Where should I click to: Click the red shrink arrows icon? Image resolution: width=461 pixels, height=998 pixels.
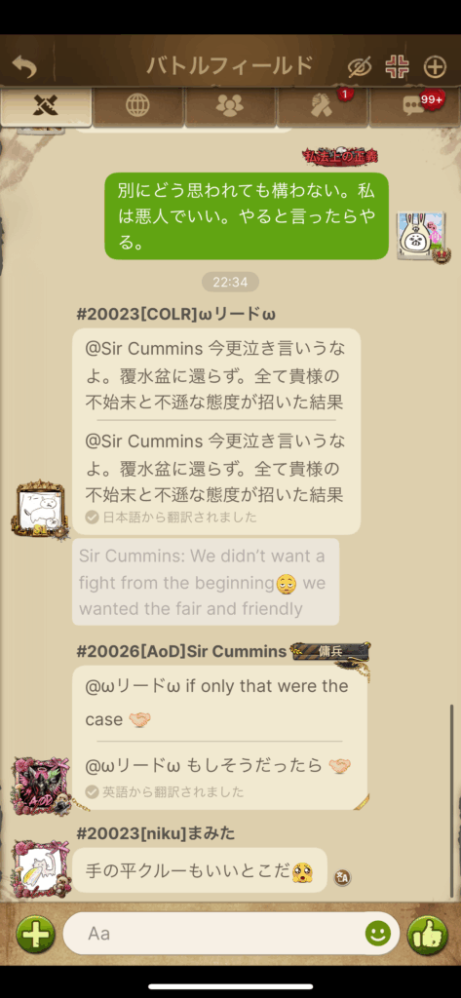398,66
